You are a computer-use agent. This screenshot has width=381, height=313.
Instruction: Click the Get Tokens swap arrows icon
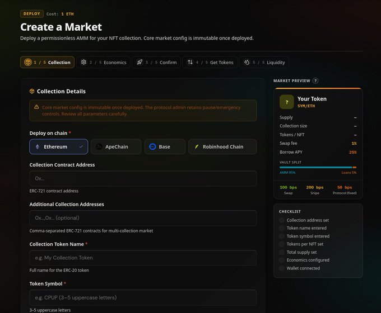pos(190,62)
